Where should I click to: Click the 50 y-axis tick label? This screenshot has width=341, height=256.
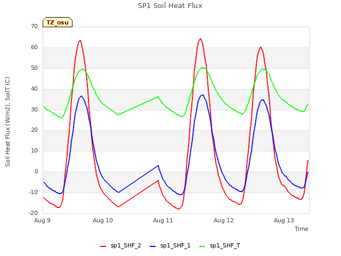coord(34,68)
